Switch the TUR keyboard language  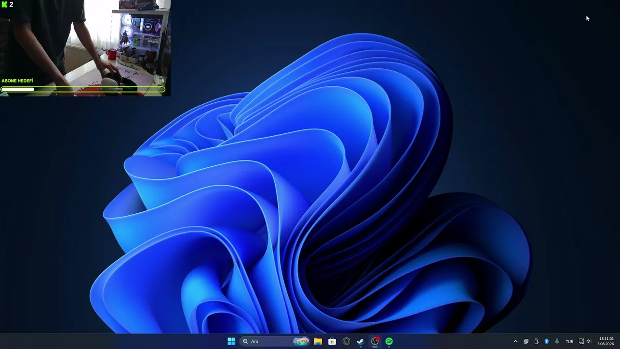(x=570, y=341)
